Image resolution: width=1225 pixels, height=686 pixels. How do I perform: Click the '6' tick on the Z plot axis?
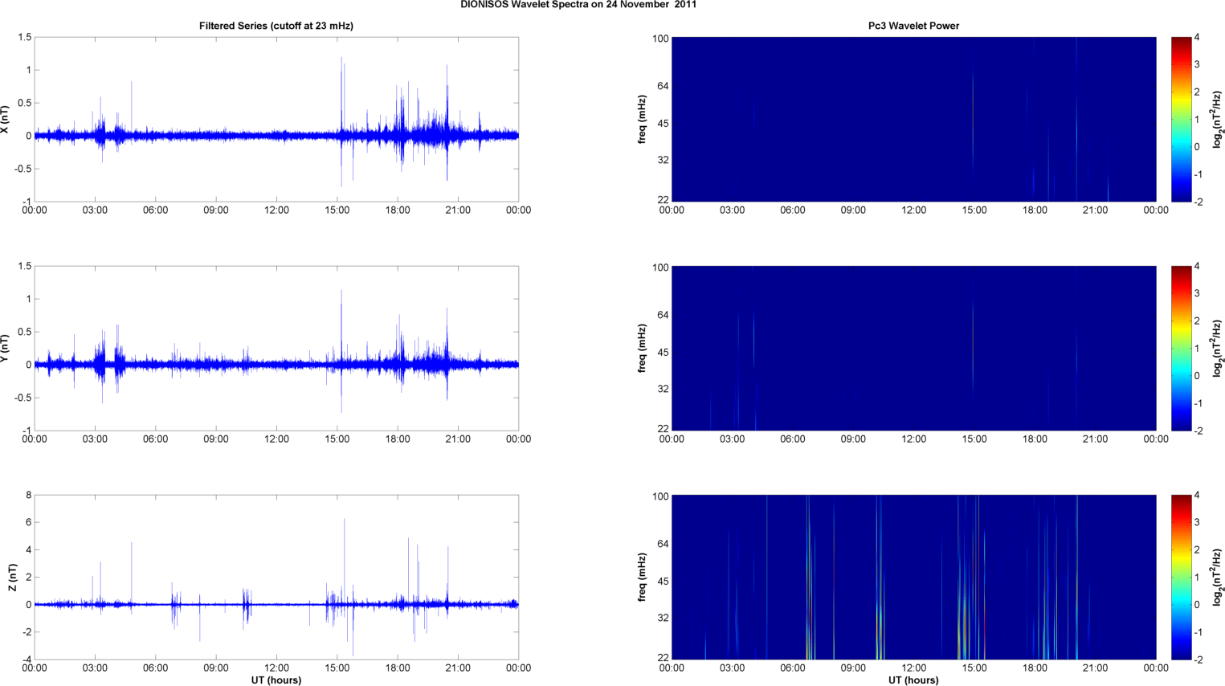(28, 523)
